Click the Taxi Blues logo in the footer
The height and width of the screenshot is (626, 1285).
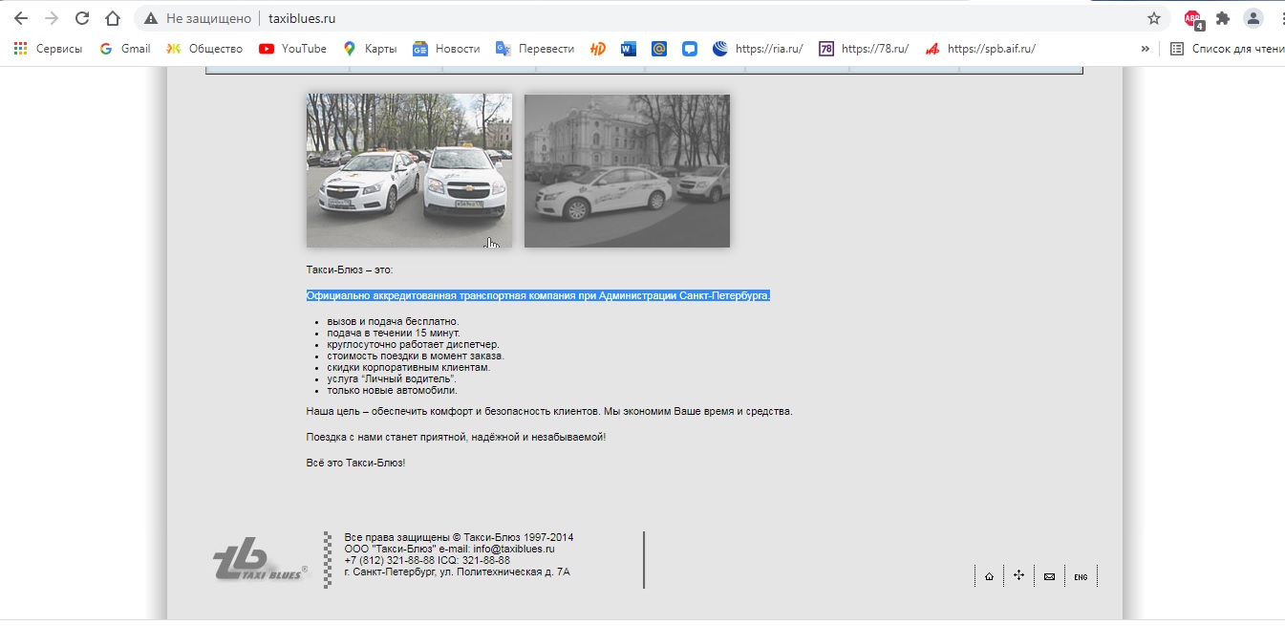point(260,559)
